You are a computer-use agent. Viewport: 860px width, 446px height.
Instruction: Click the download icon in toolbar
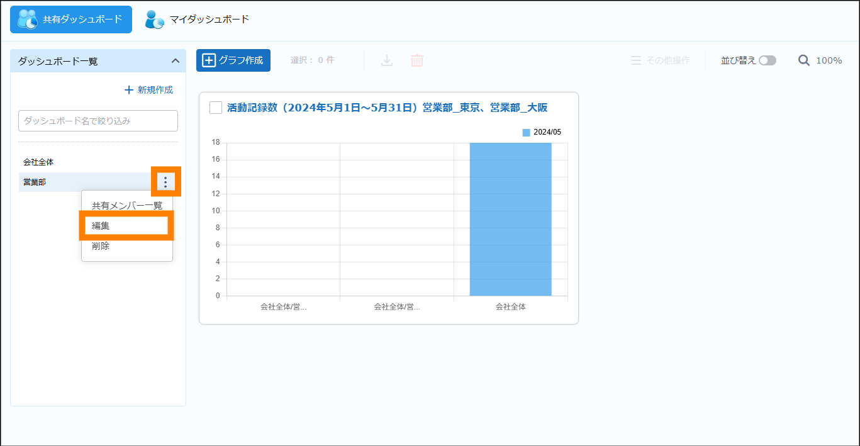[x=387, y=60]
